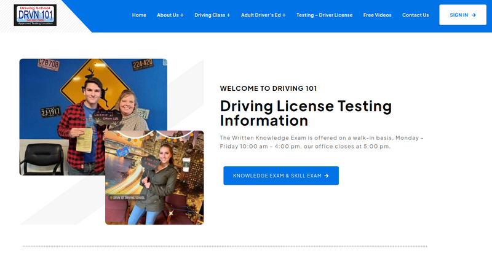Click the plus icon beside Driving Class

[x=228, y=15]
